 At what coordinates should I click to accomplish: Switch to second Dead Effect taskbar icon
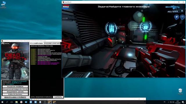coord(54,102)
